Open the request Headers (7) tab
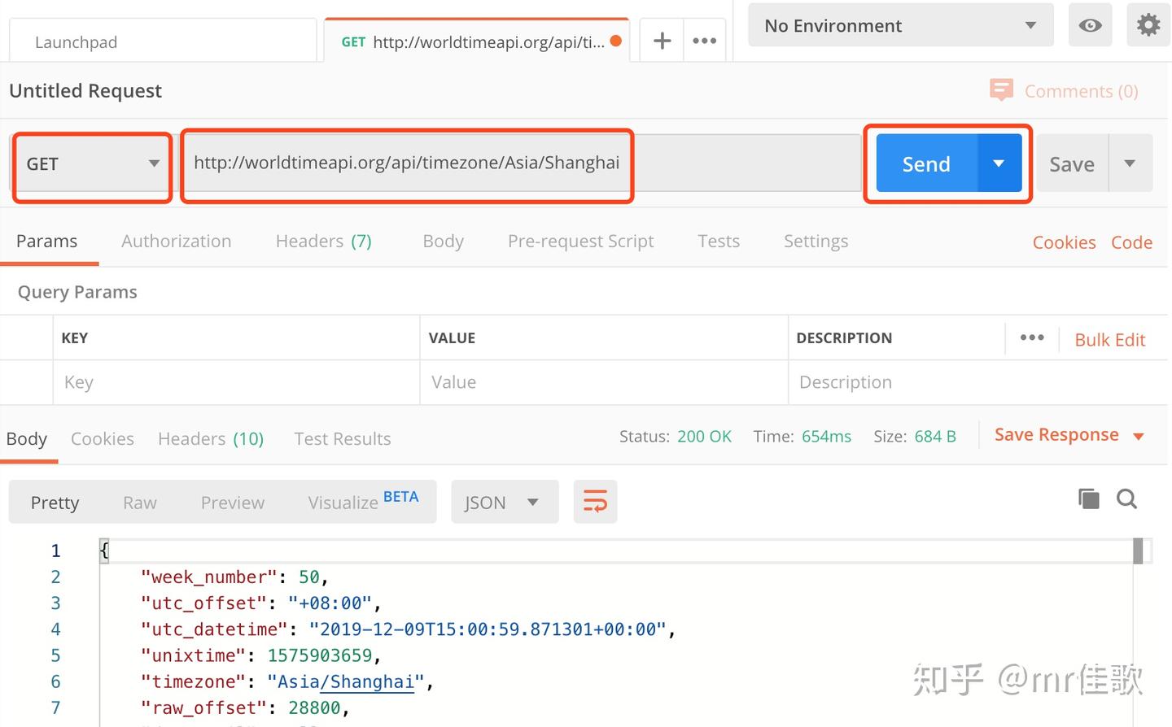Image resolution: width=1172 pixels, height=727 pixels. [x=324, y=241]
